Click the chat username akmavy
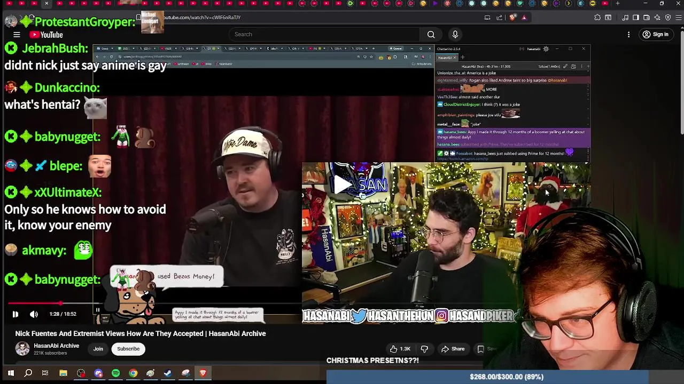 tap(44, 250)
